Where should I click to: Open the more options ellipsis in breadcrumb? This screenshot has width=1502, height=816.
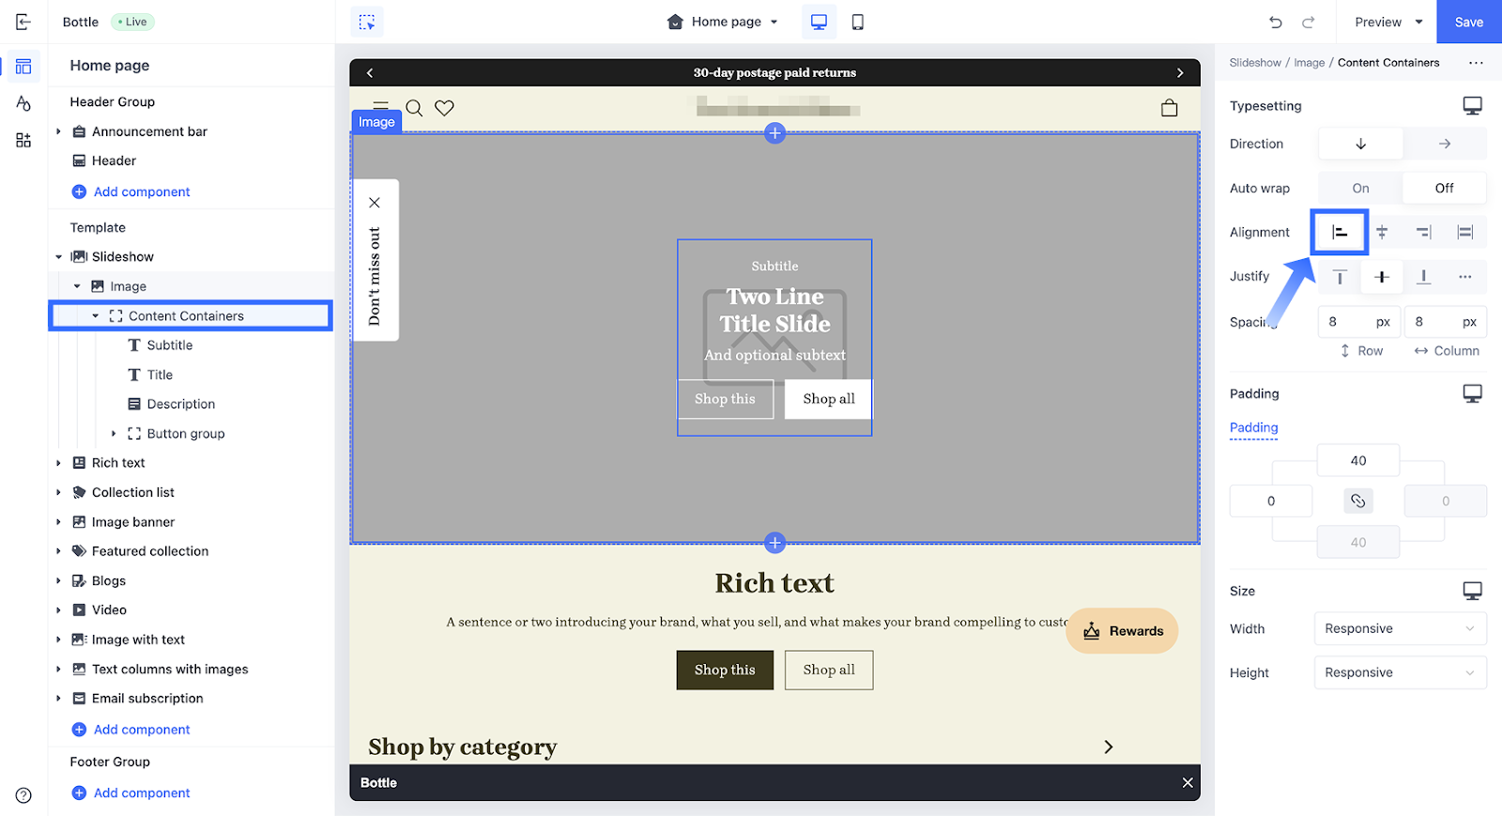tap(1476, 63)
